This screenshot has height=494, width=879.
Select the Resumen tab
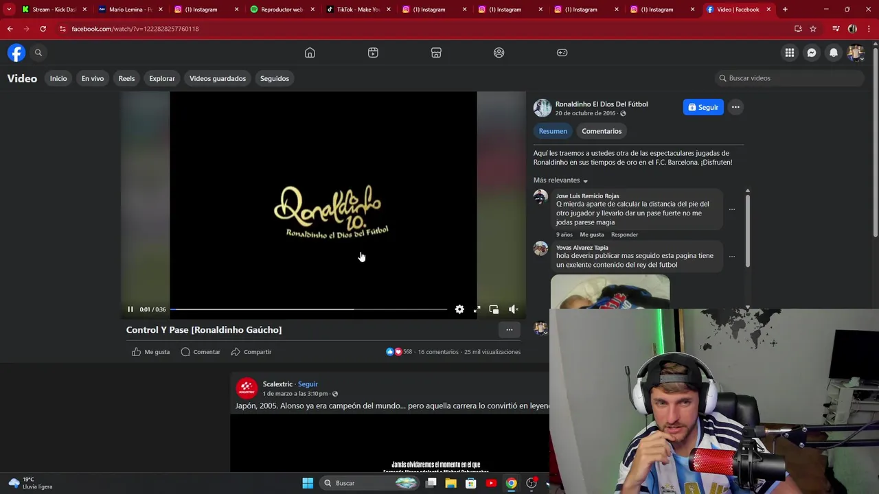(x=553, y=131)
